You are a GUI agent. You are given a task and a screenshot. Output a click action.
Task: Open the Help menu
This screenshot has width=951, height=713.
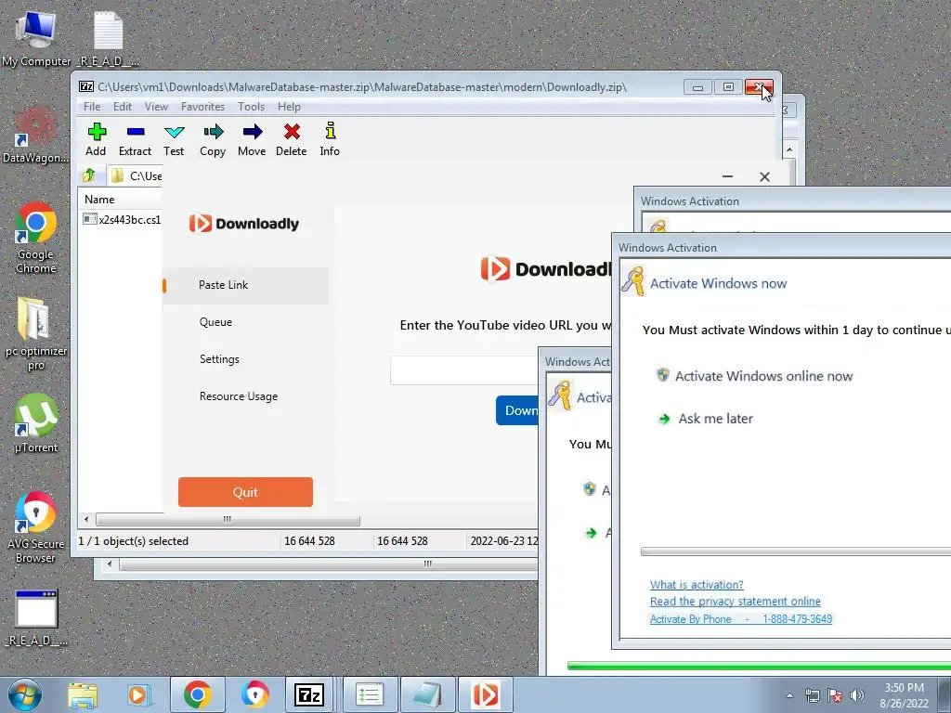click(x=290, y=107)
